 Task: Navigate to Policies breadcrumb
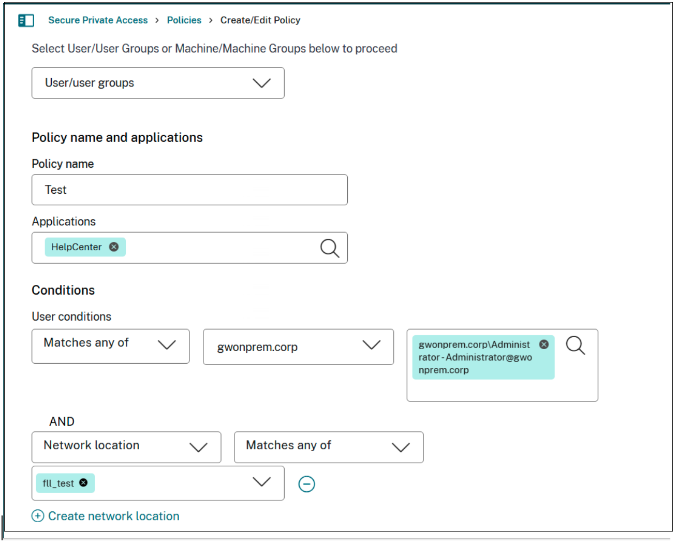click(x=184, y=20)
